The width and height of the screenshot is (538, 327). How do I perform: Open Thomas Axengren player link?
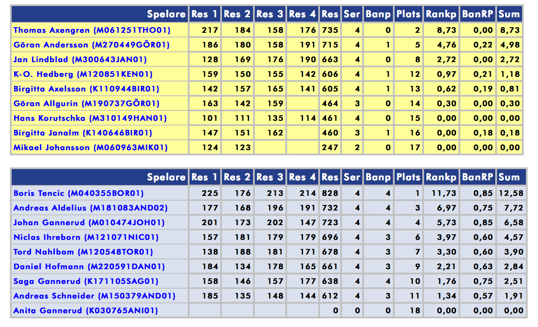pos(92,30)
